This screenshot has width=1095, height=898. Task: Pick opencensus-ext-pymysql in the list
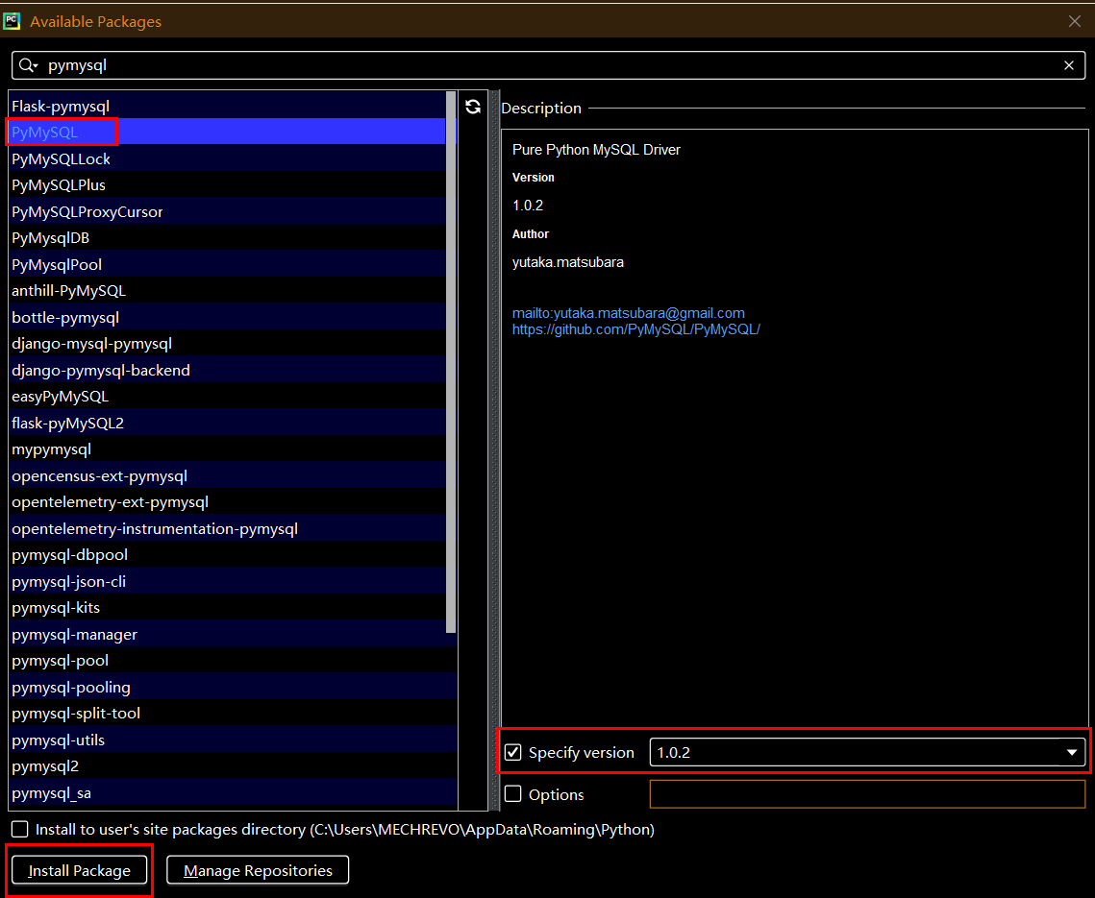227,475
